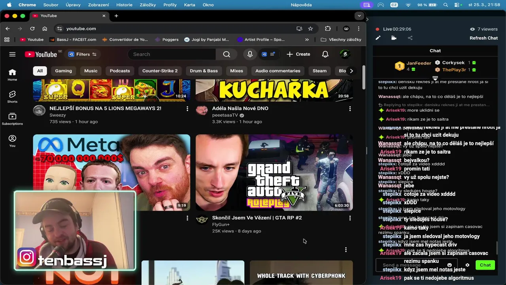The width and height of the screenshot is (506, 285).
Task: Open Chrome extensions puzzle icon
Action: [x=328, y=28]
